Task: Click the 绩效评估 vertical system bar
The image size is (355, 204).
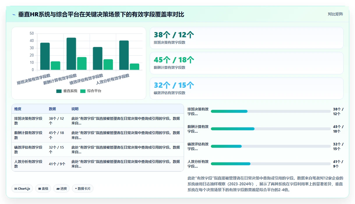Action: pos(98,58)
